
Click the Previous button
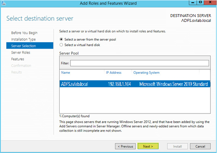click(x=125, y=146)
